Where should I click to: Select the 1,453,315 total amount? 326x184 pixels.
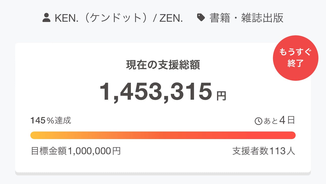pos(155,92)
